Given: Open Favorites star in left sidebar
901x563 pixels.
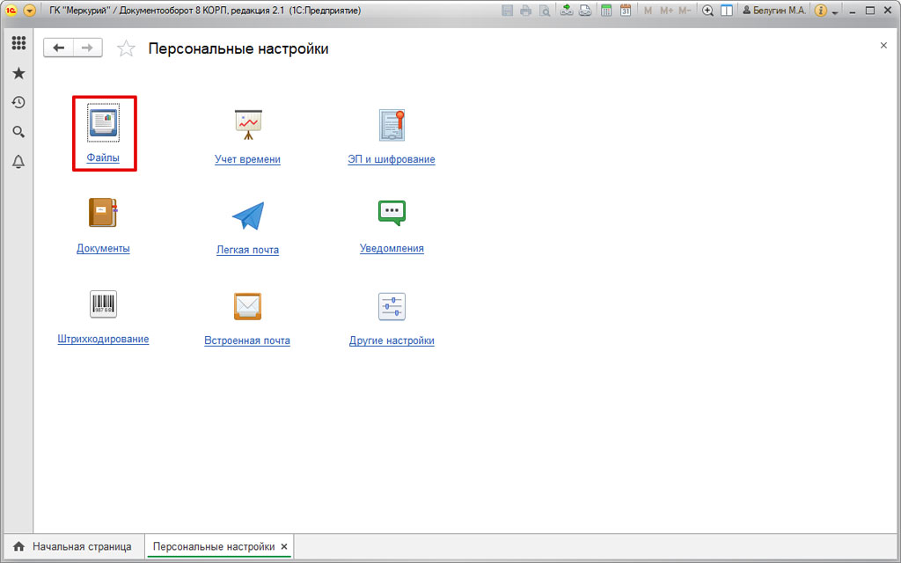Looking at the screenshot, I should (18, 73).
